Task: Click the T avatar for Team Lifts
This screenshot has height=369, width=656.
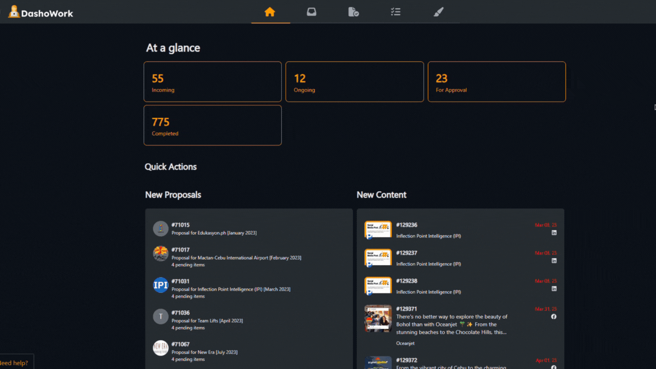Action: coord(161,316)
